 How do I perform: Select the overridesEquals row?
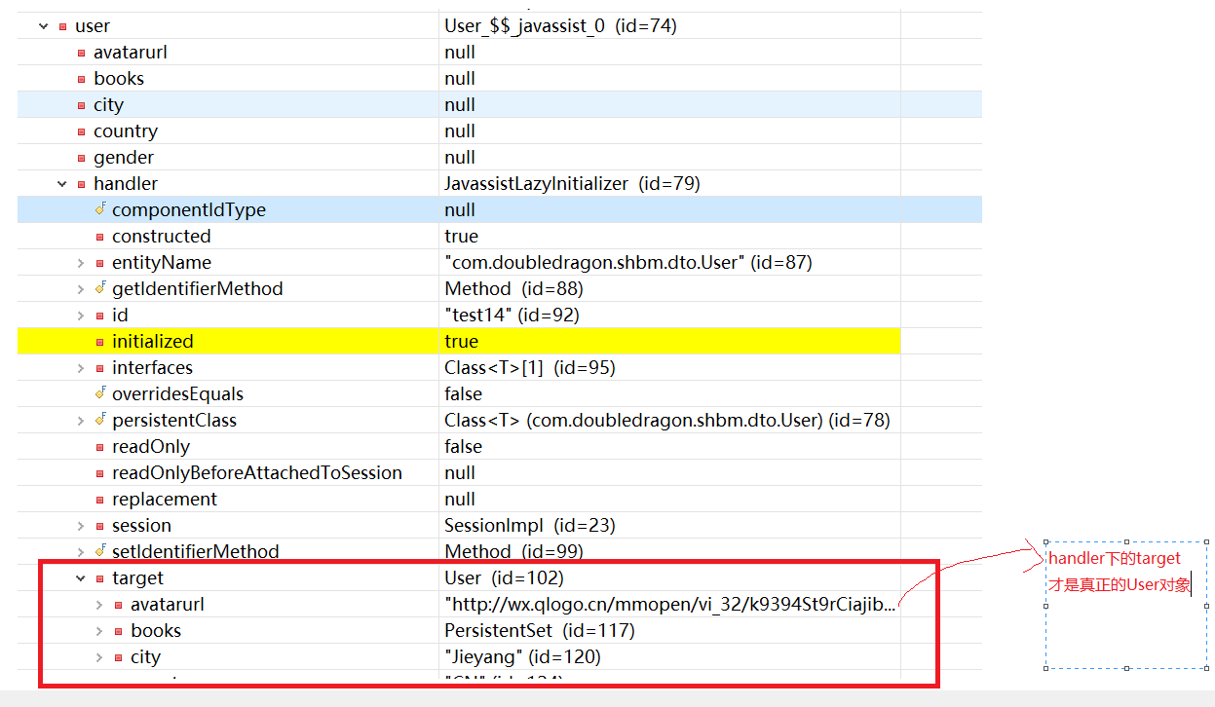[499, 393]
